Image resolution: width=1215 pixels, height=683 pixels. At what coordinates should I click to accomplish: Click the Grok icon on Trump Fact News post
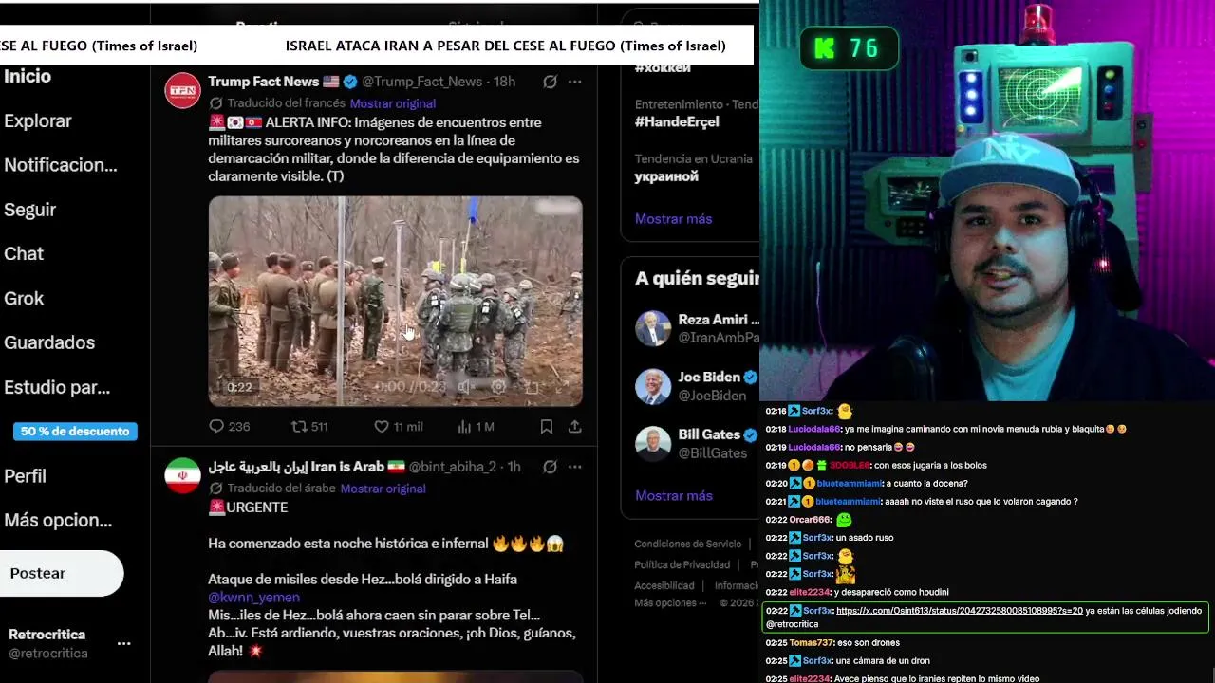pyautogui.click(x=550, y=82)
